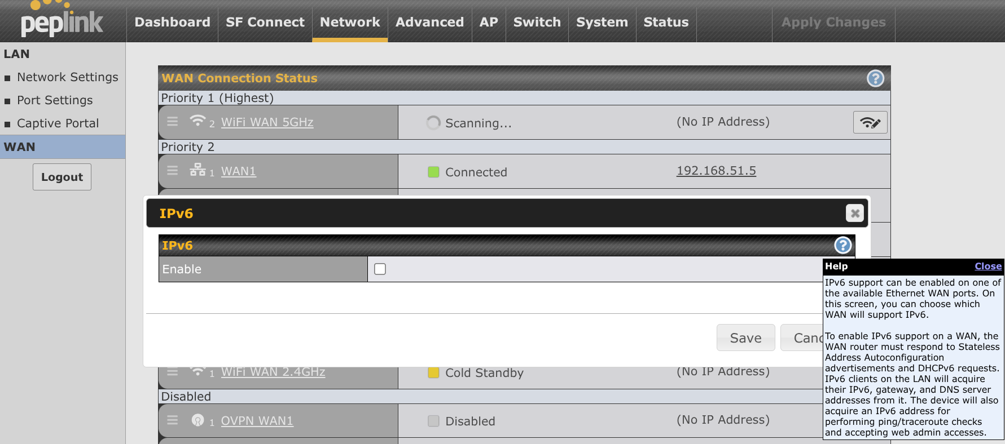Click drag handle icon for WiFi WAN 5GHz
1005x444 pixels.
pos(173,122)
